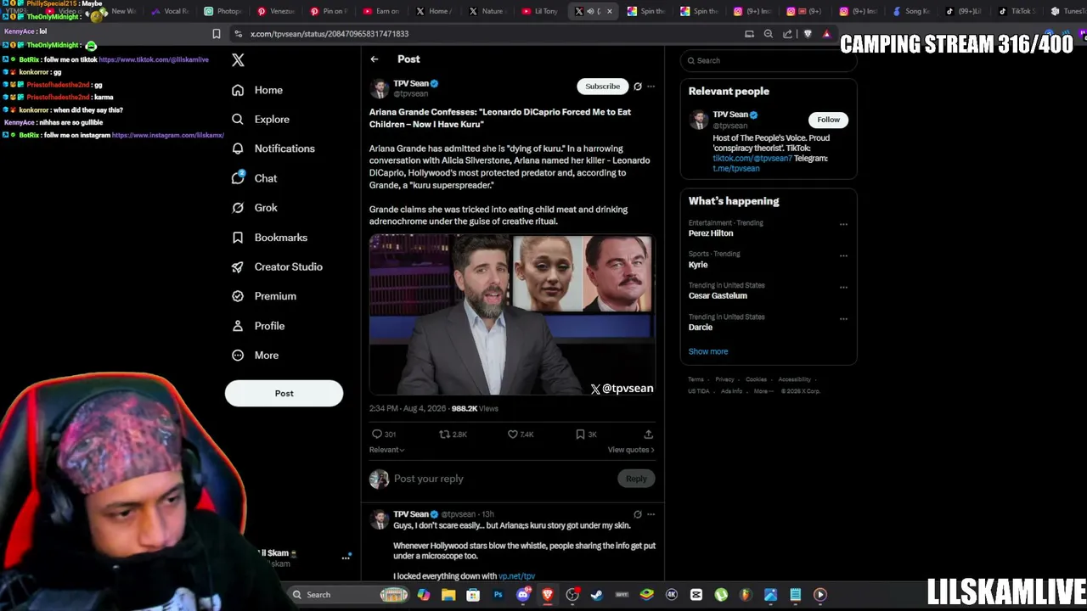Open File Explorer from the taskbar
Viewport: 1087px width, 611px height.
pyautogui.click(x=448, y=595)
